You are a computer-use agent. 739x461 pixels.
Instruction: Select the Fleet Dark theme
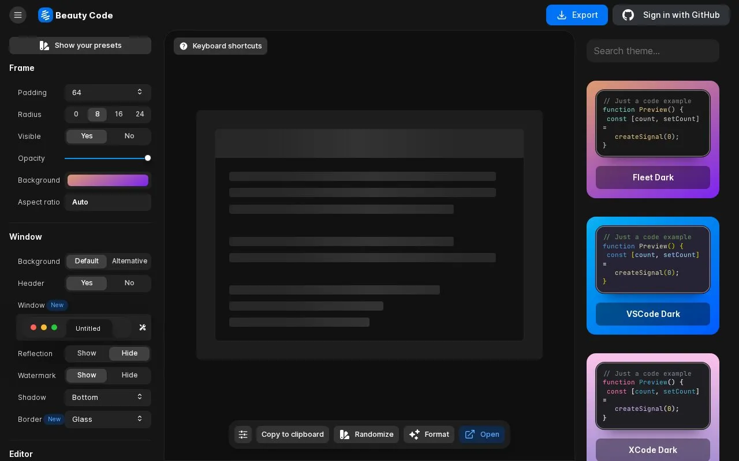653,139
